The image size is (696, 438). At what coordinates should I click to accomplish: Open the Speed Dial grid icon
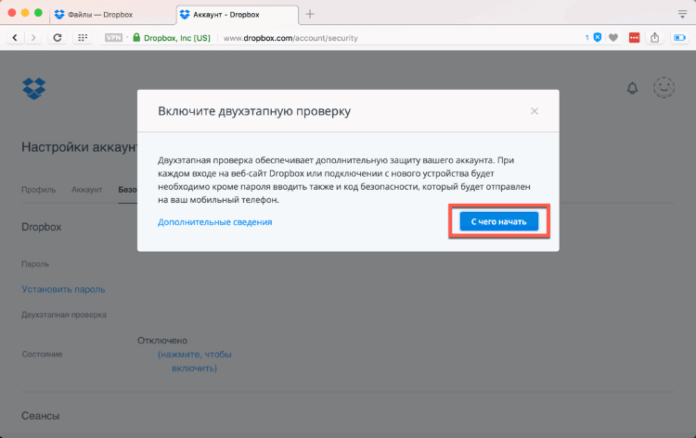pos(83,38)
